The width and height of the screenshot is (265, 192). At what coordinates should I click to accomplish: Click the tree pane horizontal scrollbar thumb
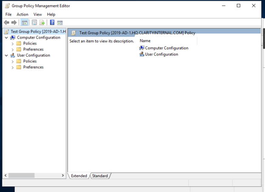point(22,175)
